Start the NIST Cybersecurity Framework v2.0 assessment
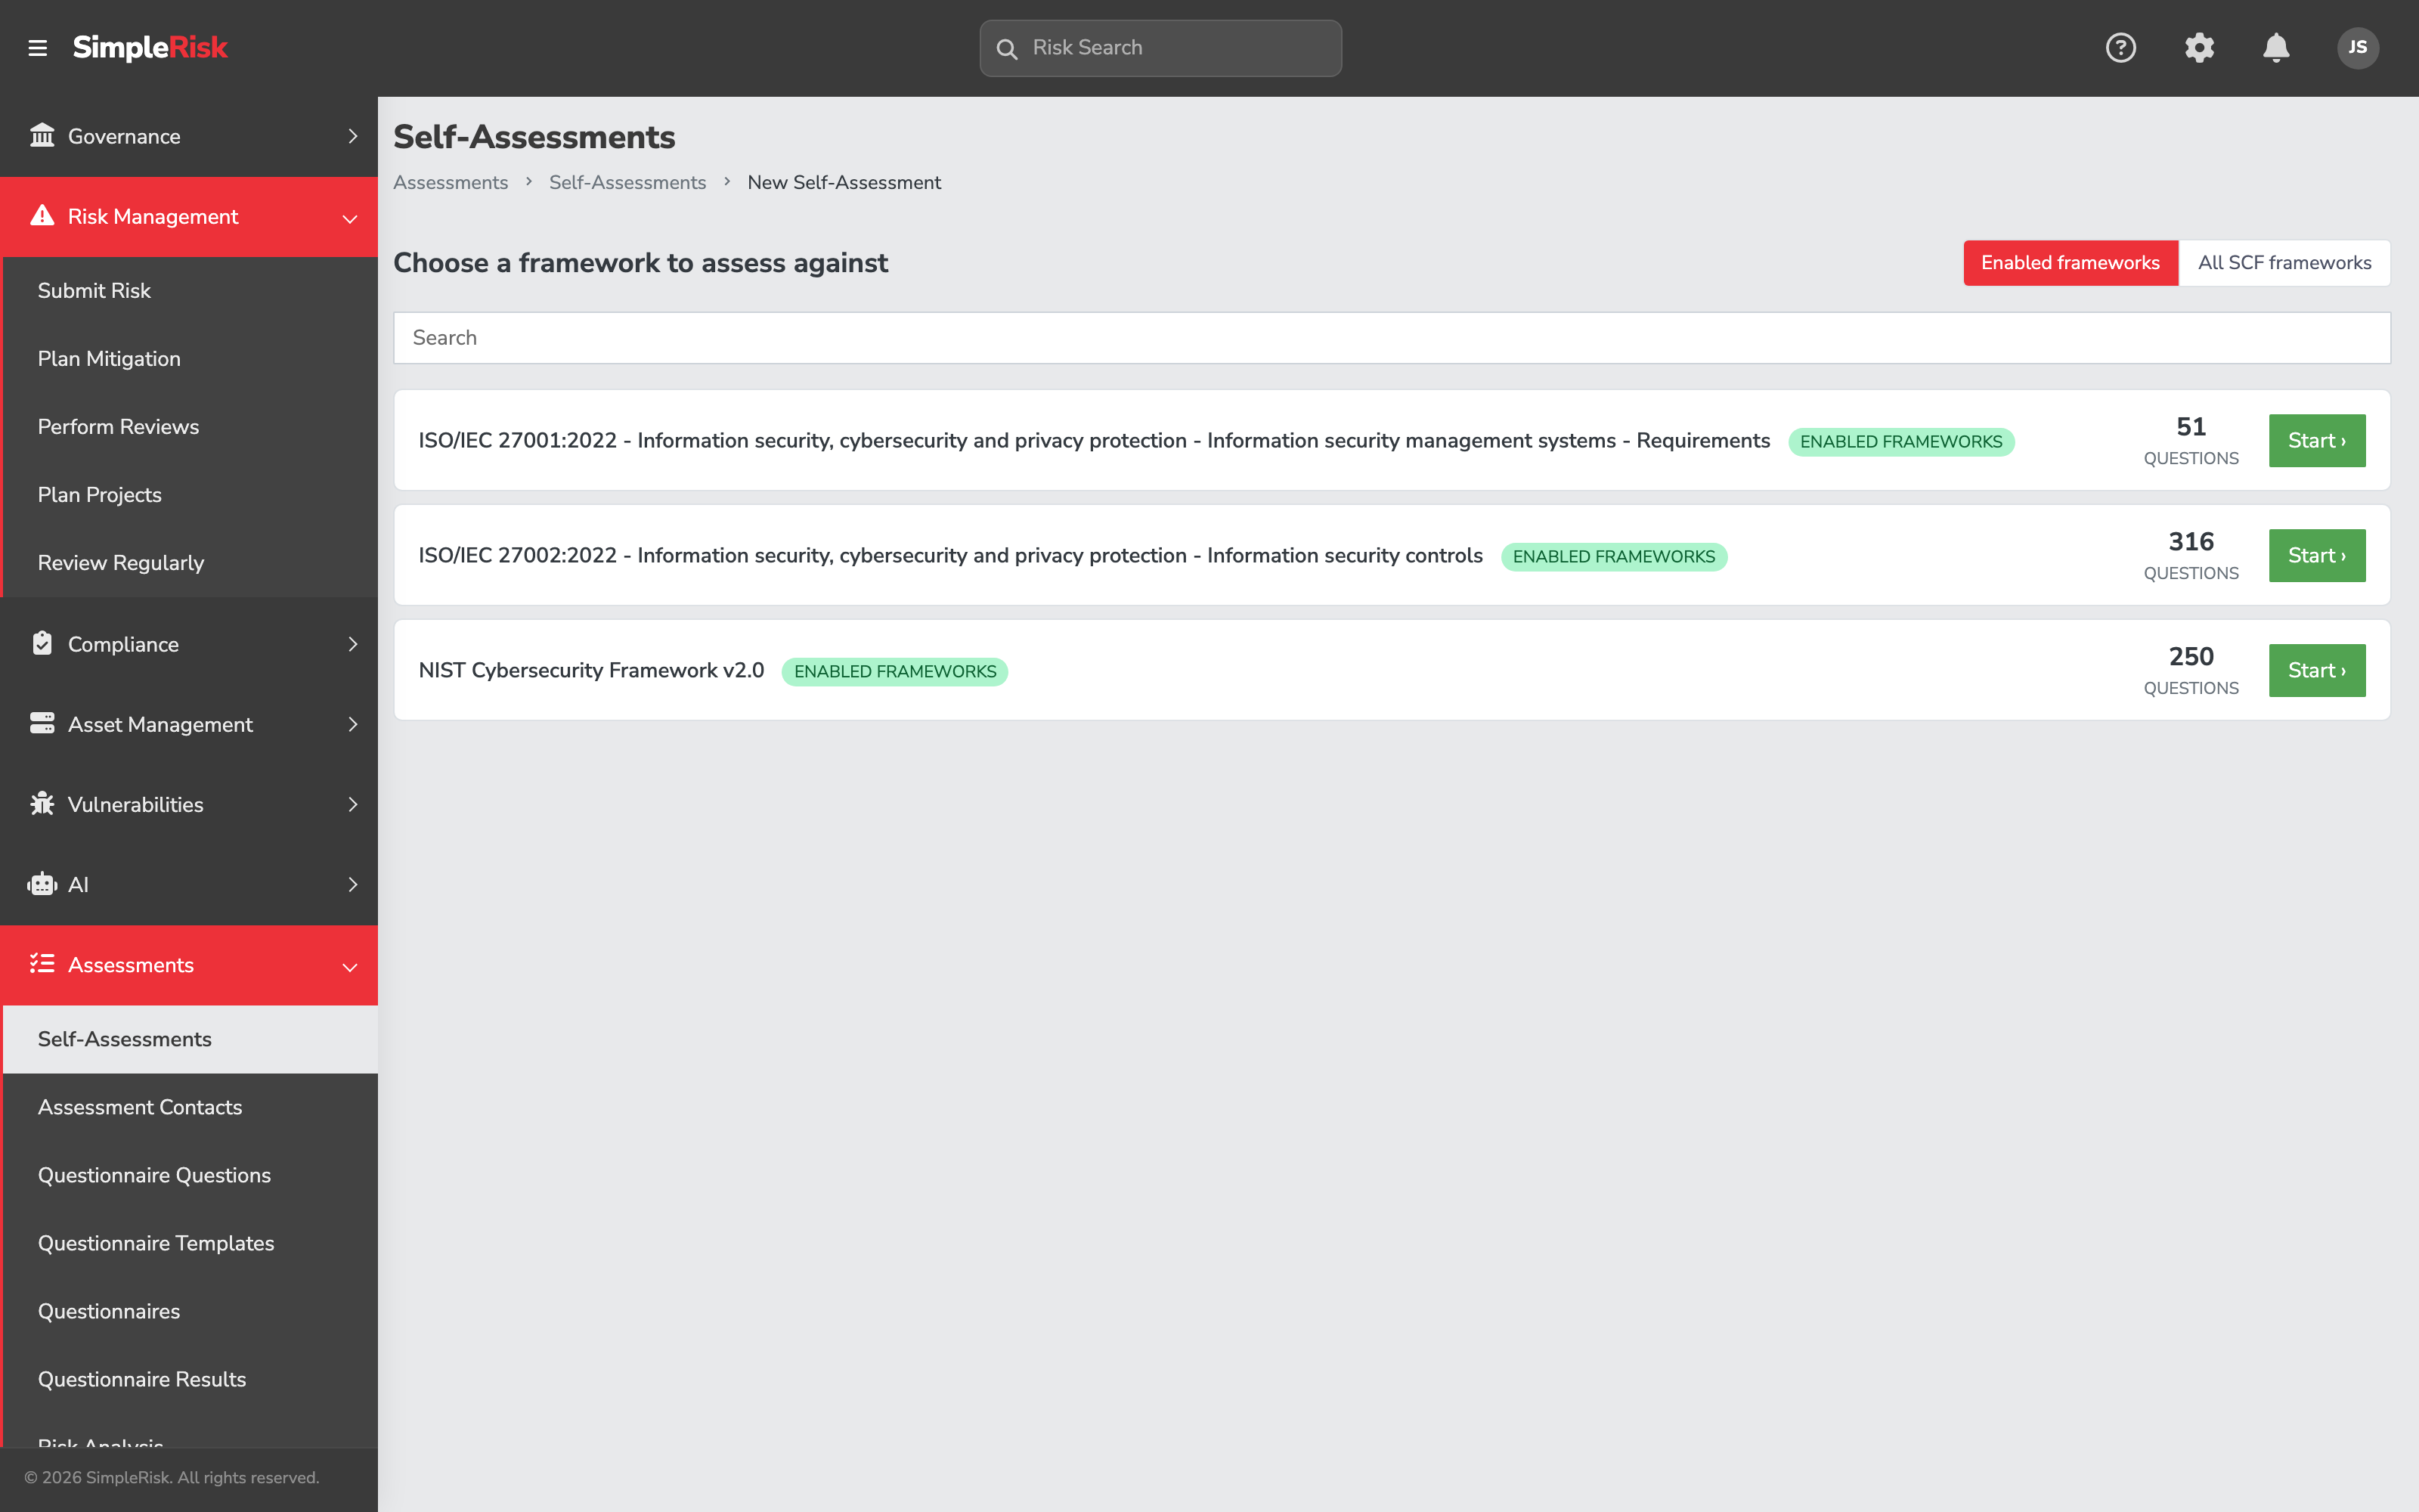The height and width of the screenshot is (1512, 2419). click(2316, 670)
